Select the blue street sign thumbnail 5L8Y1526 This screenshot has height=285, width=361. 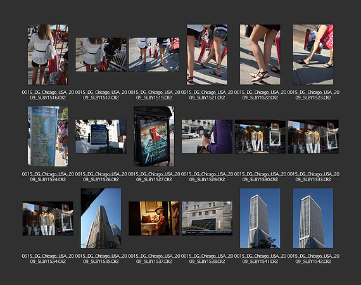[101, 136]
